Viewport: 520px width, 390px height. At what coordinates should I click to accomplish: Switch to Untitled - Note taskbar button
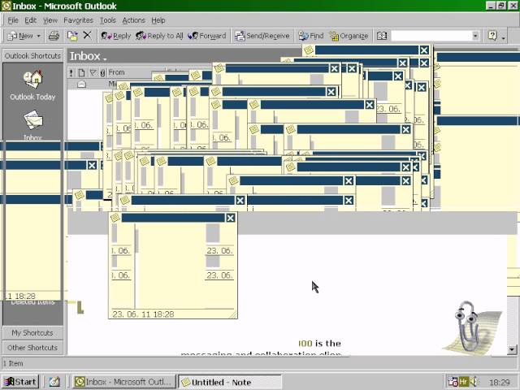(229, 382)
